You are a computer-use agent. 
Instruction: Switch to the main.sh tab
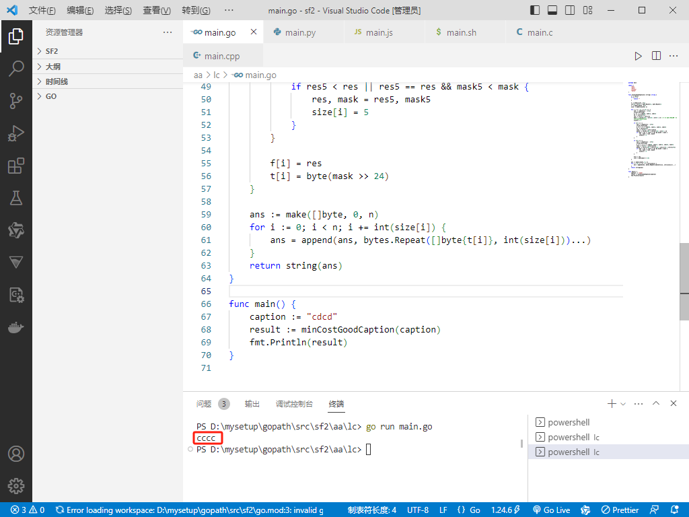466,32
